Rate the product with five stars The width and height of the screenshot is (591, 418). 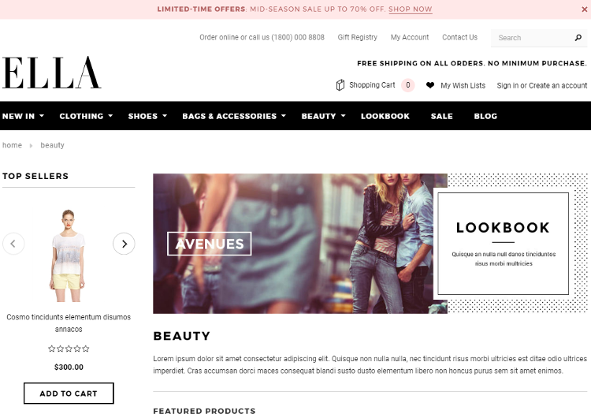click(86, 349)
